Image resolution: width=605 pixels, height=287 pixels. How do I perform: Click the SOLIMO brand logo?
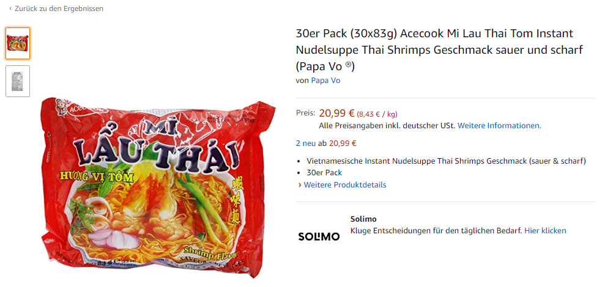click(319, 236)
